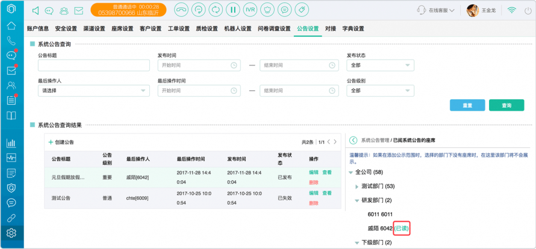Click the 发布时间 start time field
Viewport: 536px width, 249px height.
[x=199, y=65]
